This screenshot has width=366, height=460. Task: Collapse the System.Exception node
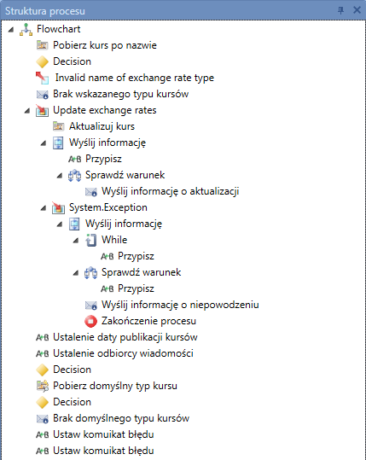click(44, 208)
